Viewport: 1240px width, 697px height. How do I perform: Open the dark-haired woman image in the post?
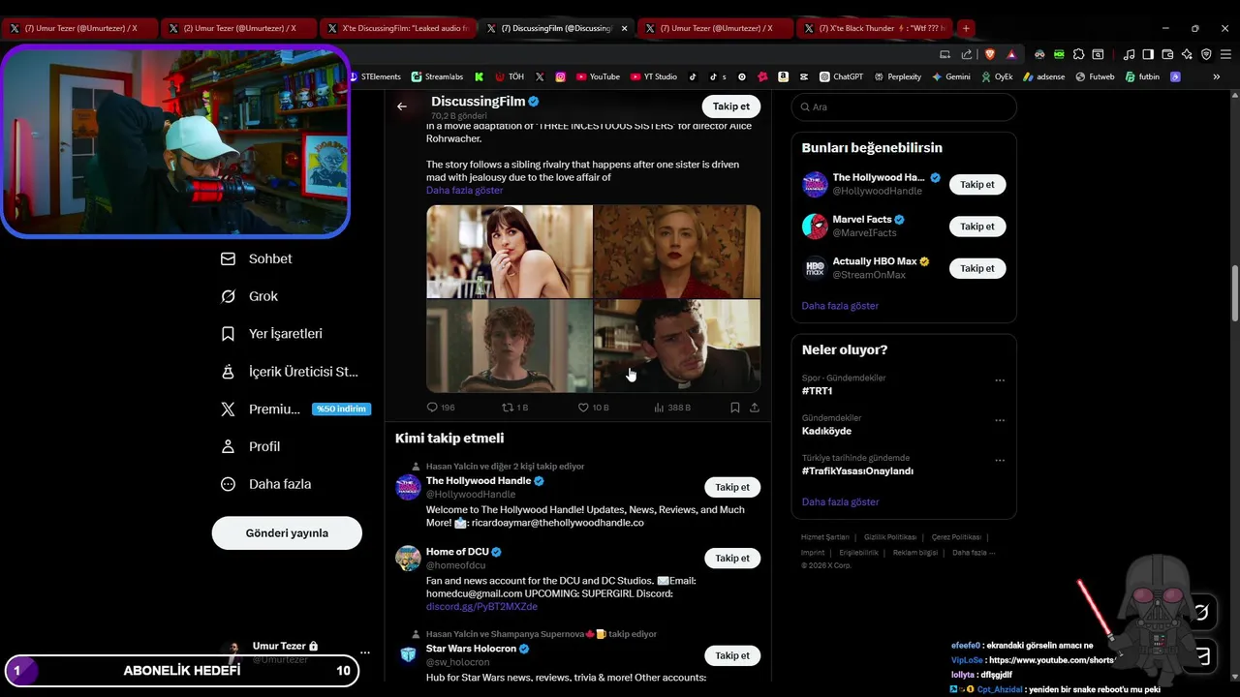coord(510,251)
